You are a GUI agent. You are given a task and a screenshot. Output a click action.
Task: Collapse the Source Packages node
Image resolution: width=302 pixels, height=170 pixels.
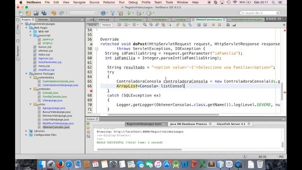coord(26,74)
